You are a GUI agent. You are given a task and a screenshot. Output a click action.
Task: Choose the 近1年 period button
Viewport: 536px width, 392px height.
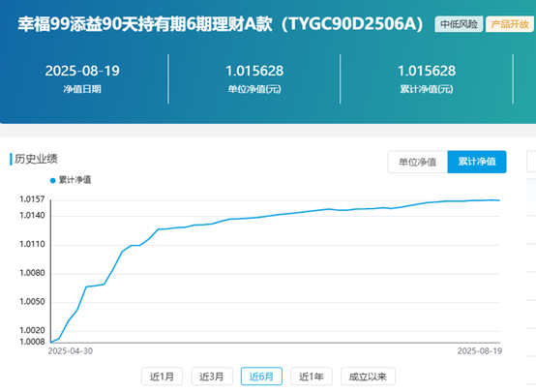coord(312,377)
